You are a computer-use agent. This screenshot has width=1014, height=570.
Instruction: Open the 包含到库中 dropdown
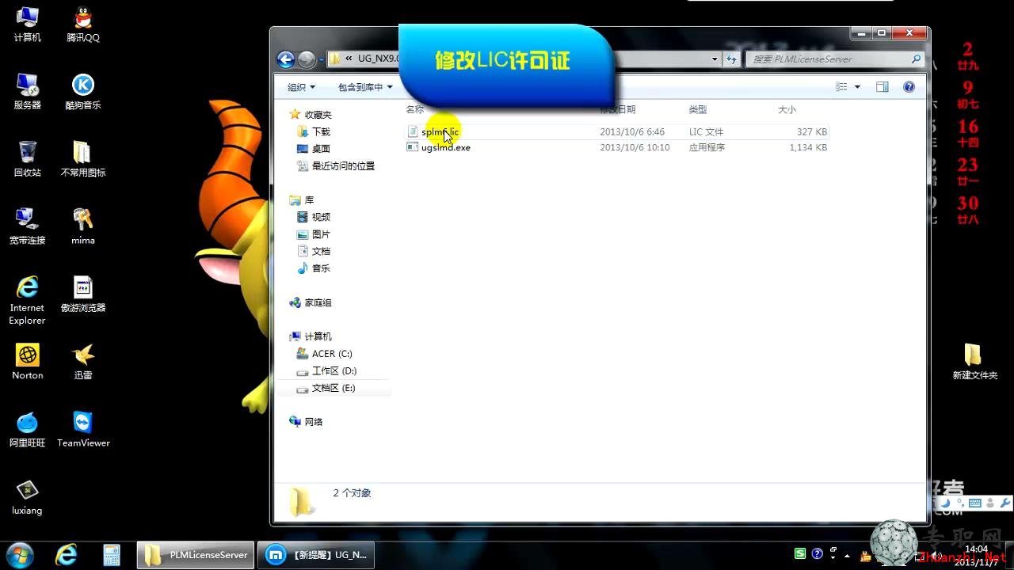365,87
